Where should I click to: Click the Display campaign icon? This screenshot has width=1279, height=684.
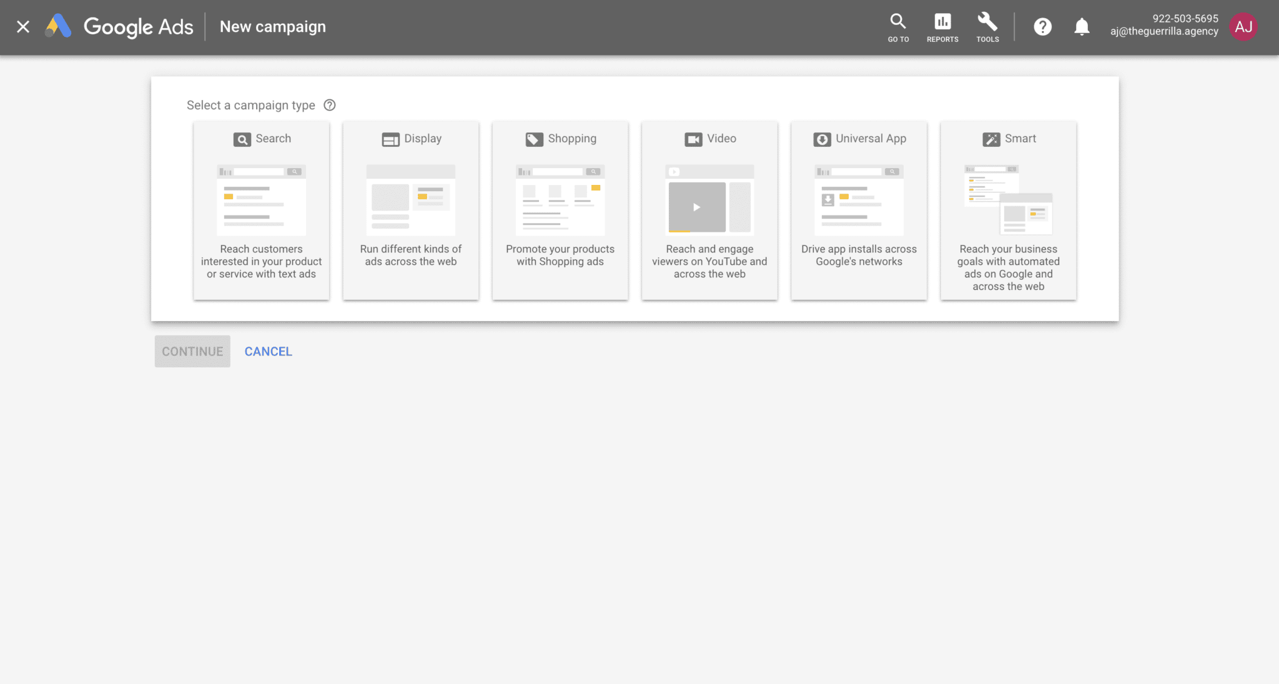[390, 139]
